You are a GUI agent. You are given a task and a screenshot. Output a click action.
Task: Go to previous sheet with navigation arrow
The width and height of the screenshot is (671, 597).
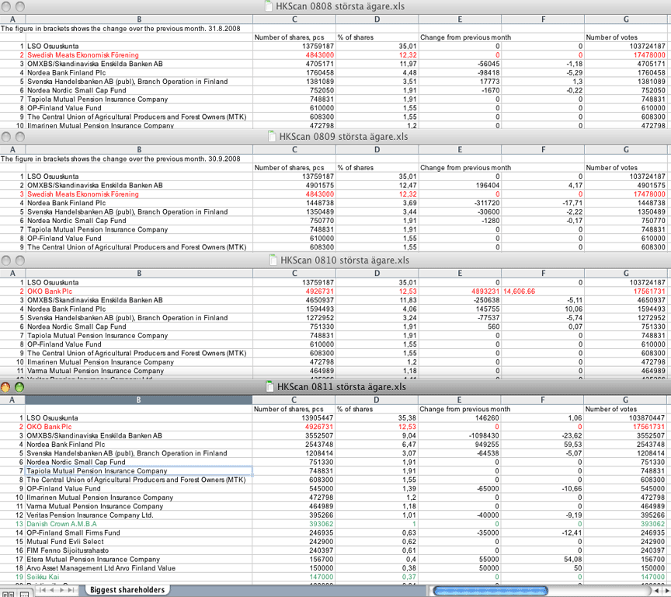pos(52,590)
